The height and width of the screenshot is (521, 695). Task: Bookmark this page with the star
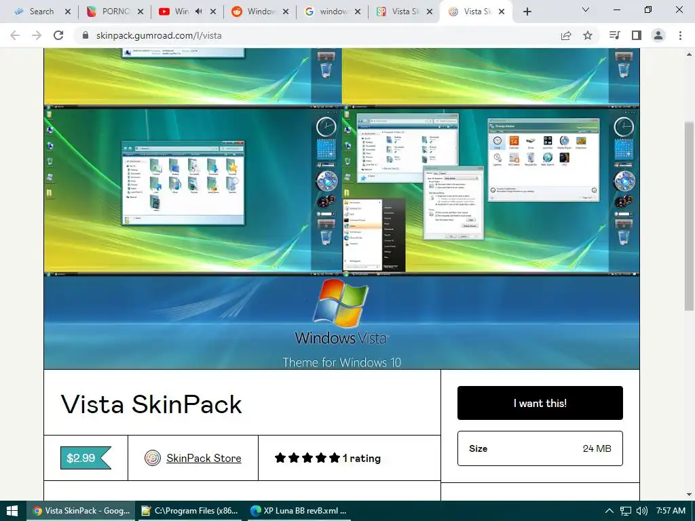[588, 35]
